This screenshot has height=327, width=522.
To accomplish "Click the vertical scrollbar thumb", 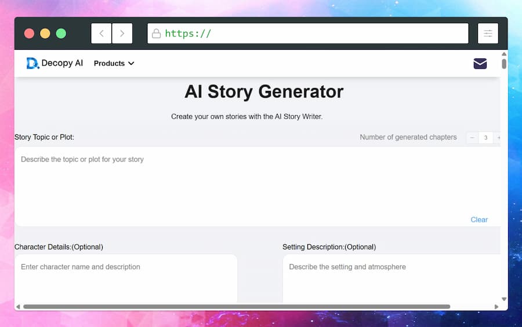I will click(x=504, y=64).
